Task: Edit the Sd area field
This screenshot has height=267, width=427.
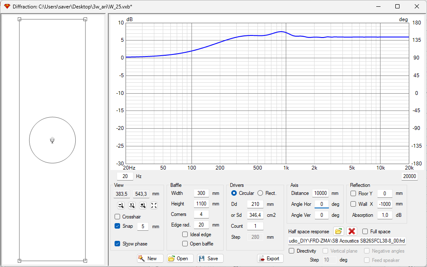Action: 255,215
